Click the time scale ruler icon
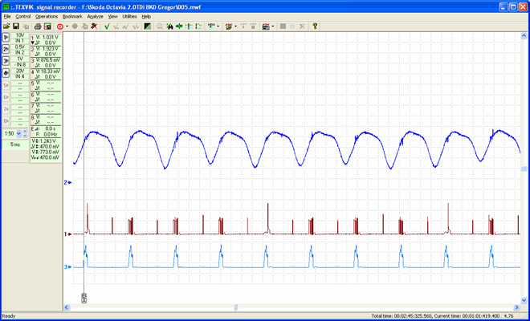Screen dimensions: 530x321 coord(211,26)
